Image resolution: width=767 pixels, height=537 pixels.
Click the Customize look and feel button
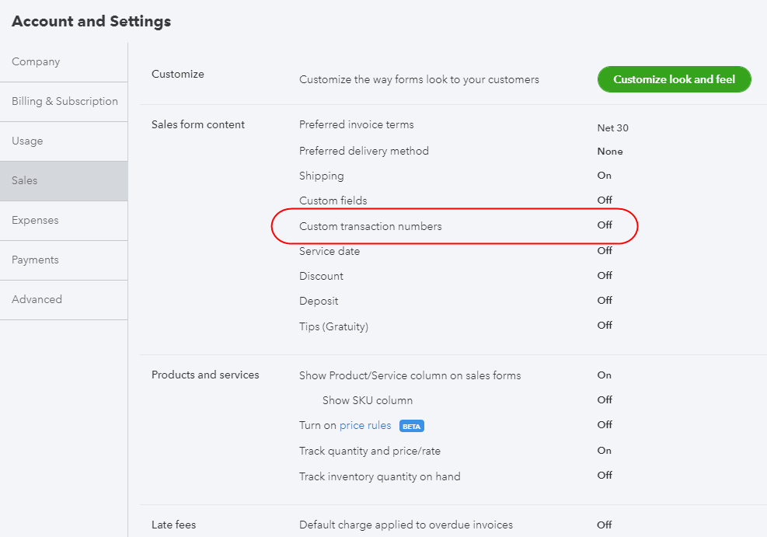[x=674, y=79]
